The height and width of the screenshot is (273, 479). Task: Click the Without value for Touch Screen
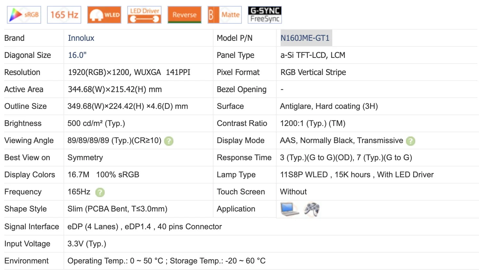point(293,192)
